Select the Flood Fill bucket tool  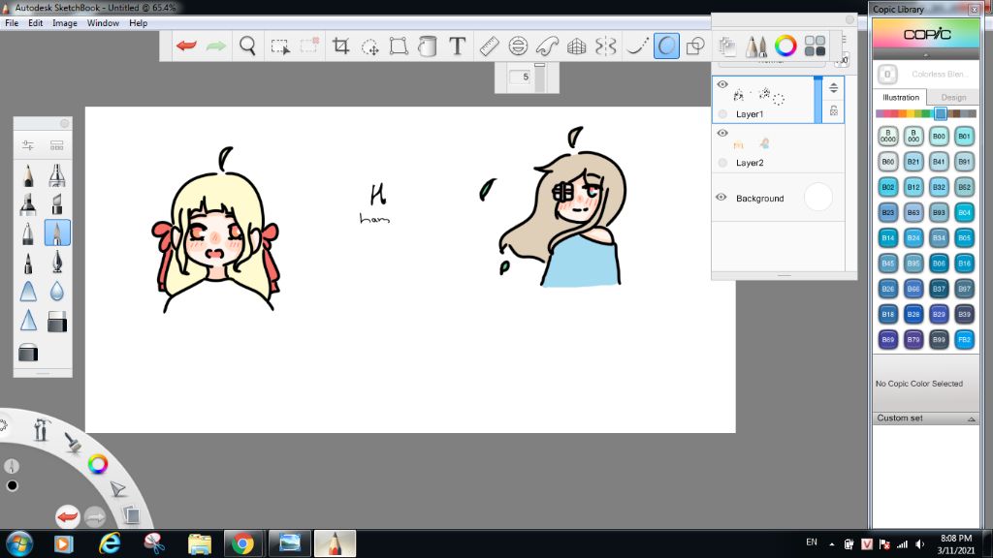coord(428,46)
